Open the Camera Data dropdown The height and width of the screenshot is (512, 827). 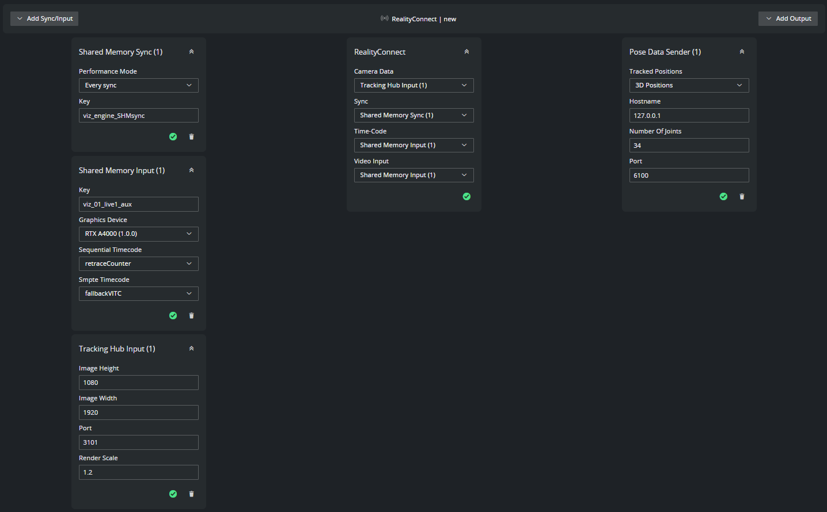(414, 85)
